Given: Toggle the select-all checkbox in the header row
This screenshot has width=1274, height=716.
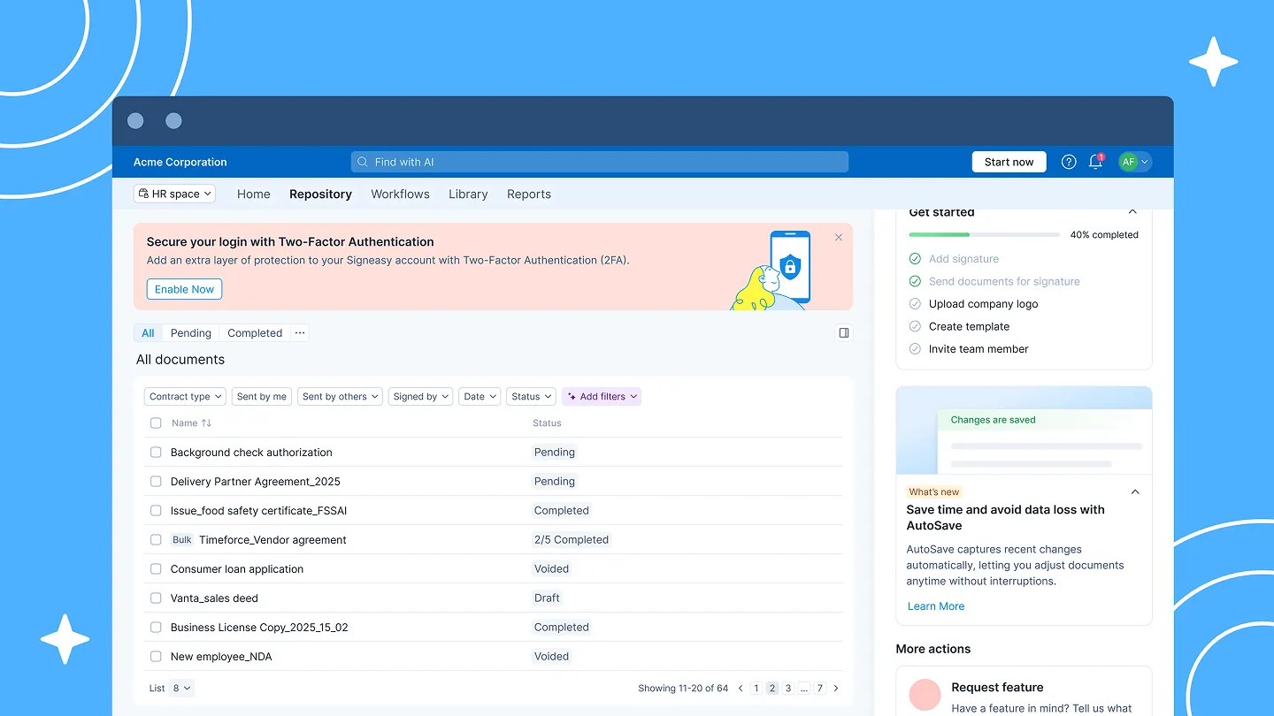Looking at the screenshot, I should point(156,423).
